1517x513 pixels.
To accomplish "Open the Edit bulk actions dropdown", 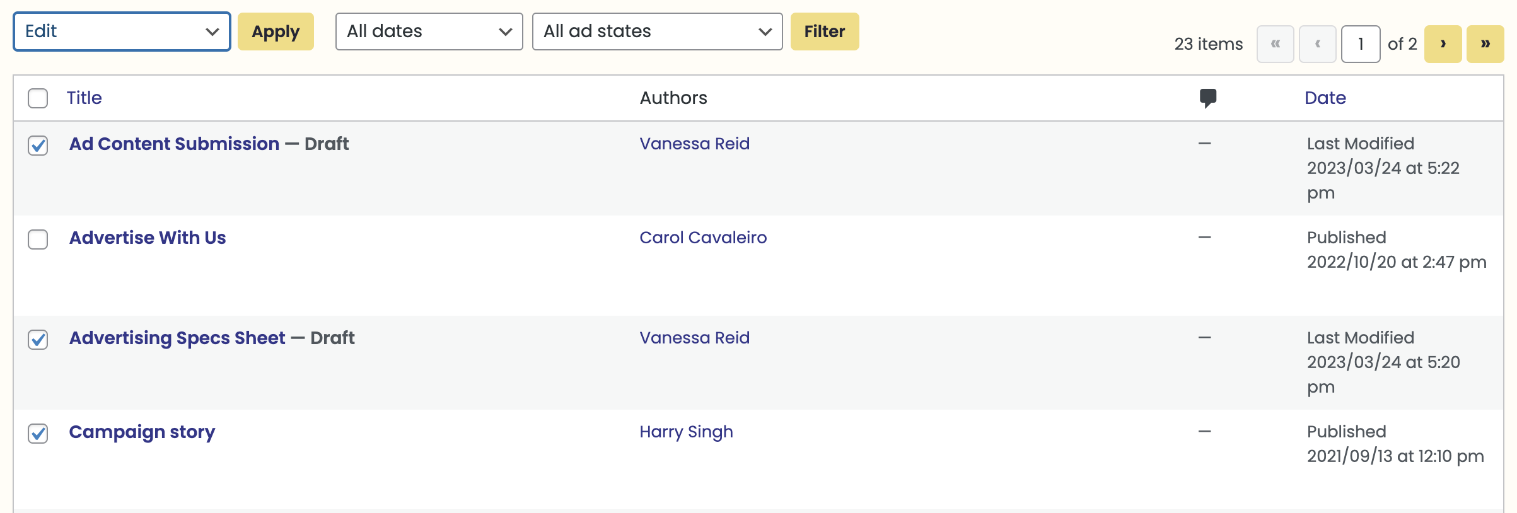I will pyautogui.click(x=122, y=32).
